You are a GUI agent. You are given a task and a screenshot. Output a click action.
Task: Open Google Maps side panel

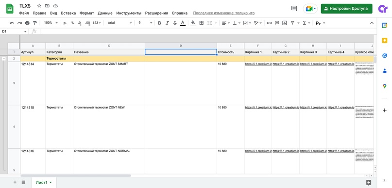(385, 86)
